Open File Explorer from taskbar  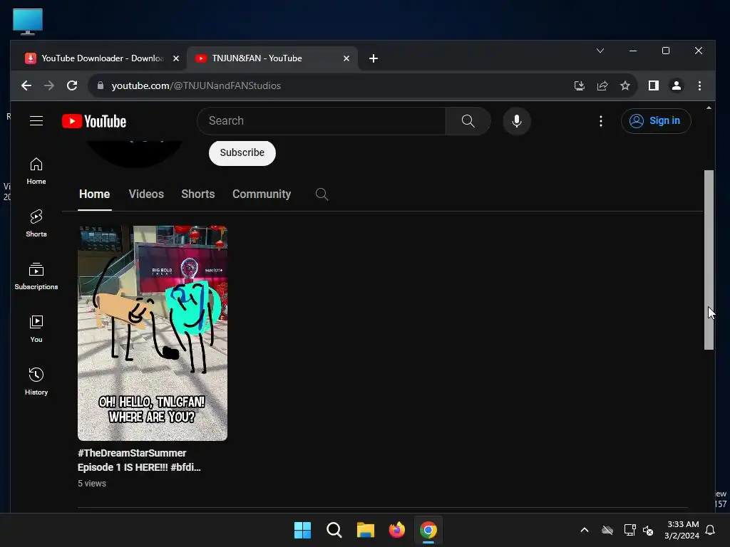[366, 530]
